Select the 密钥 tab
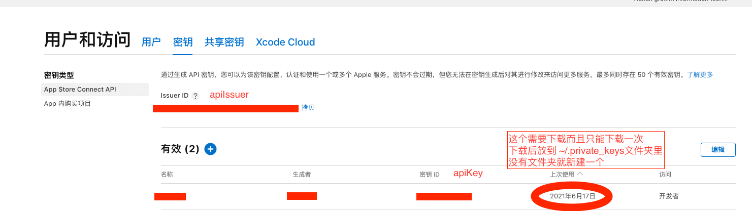Screen dimensions: 752x211 183,42
